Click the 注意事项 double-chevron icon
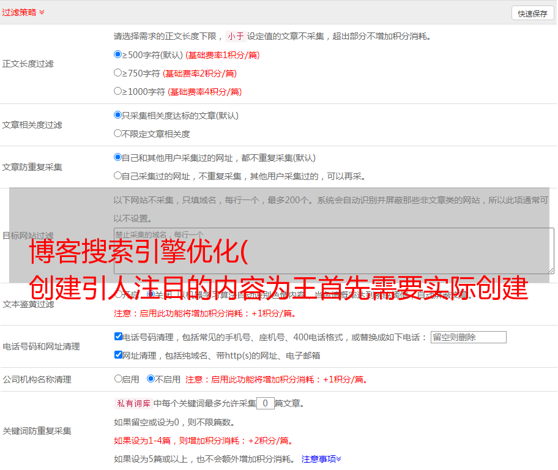This screenshot has height=470, width=558. coord(339,458)
